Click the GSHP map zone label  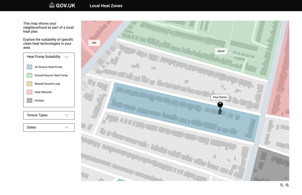(x=221, y=51)
